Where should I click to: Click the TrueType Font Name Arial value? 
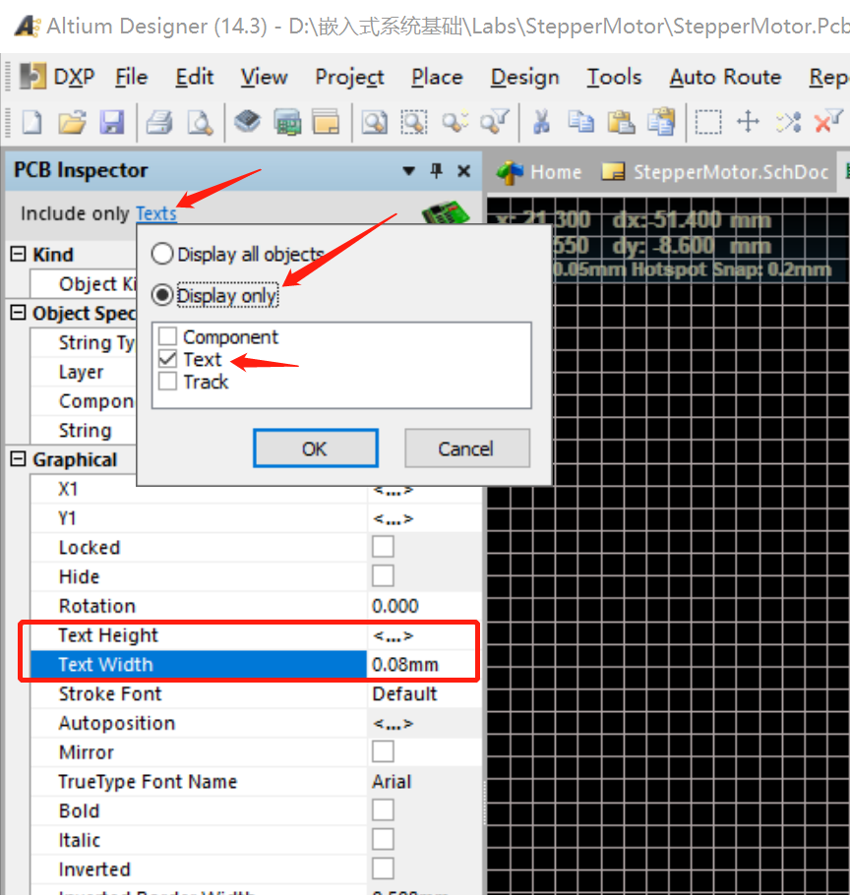pos(392,781)
